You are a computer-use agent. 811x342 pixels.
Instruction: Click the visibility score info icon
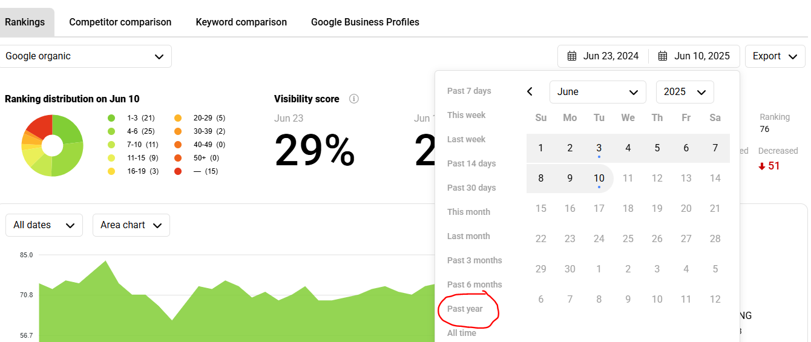(x=354, y=99)
